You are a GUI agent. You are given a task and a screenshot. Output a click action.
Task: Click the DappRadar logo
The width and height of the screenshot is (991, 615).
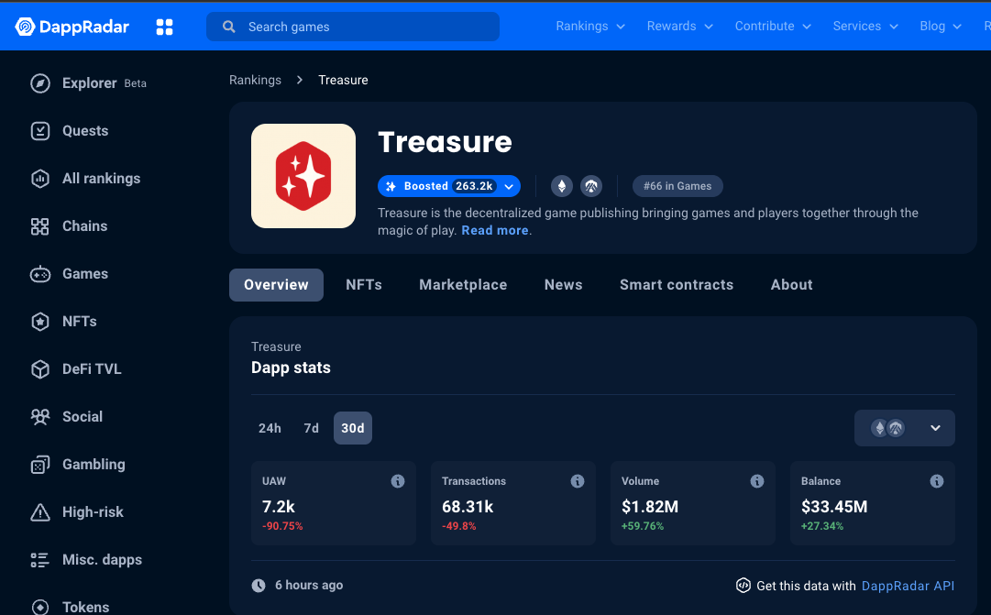(x=72, y=26)
